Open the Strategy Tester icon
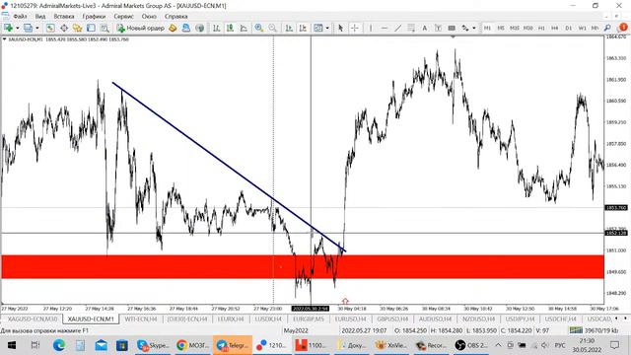 click(105, 28)
